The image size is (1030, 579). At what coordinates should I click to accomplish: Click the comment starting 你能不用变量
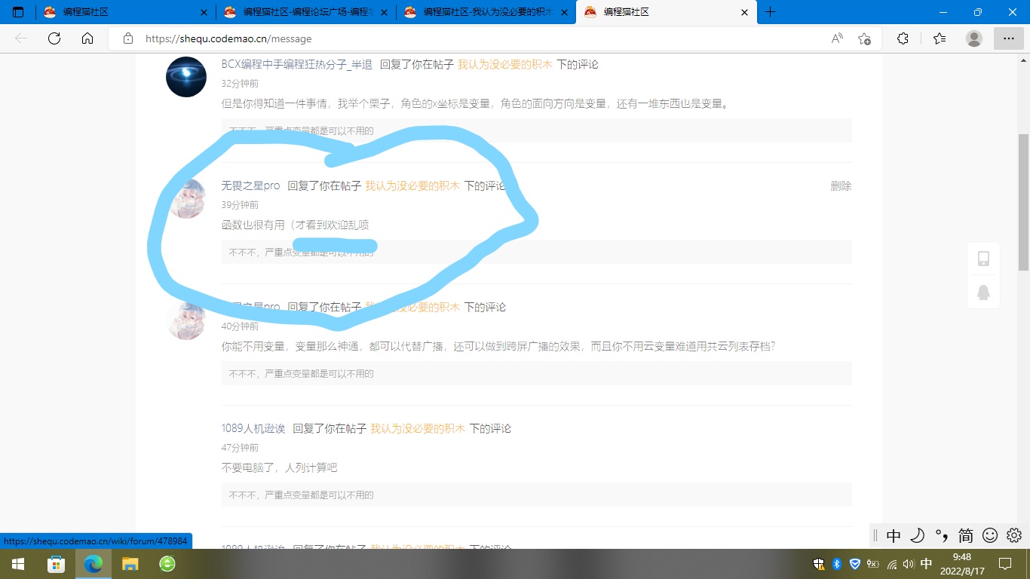pos(498,347)
